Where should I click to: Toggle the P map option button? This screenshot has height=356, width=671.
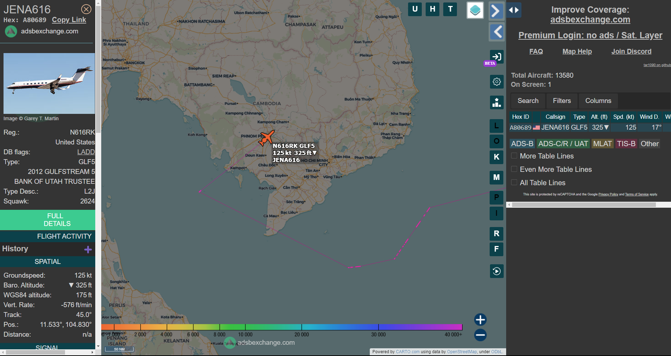tap(496, 198)
